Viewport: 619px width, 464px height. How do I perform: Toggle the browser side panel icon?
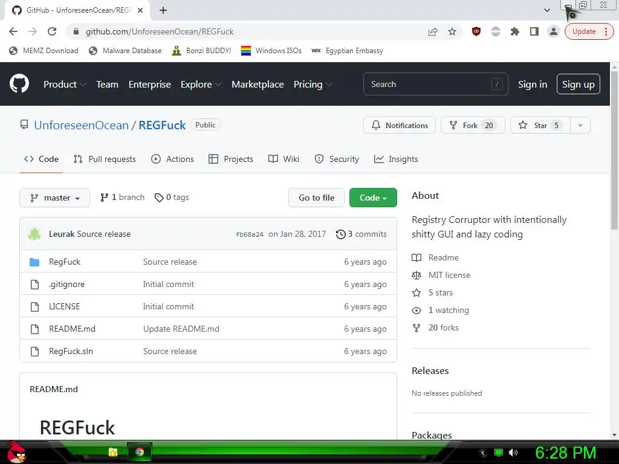534,31
